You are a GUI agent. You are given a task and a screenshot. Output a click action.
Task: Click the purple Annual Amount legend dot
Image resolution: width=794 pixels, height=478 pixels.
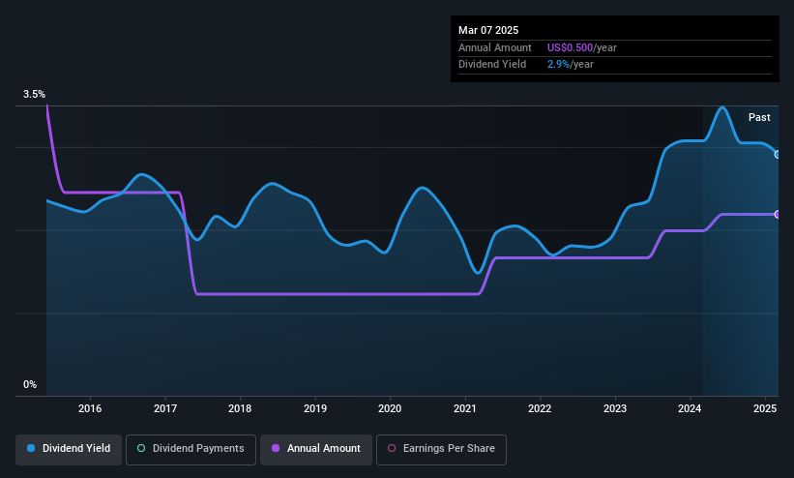coord(276,448)
